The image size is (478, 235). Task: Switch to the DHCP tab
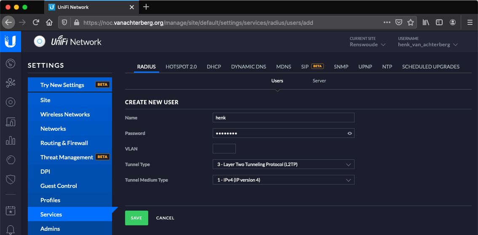(214, 67)
